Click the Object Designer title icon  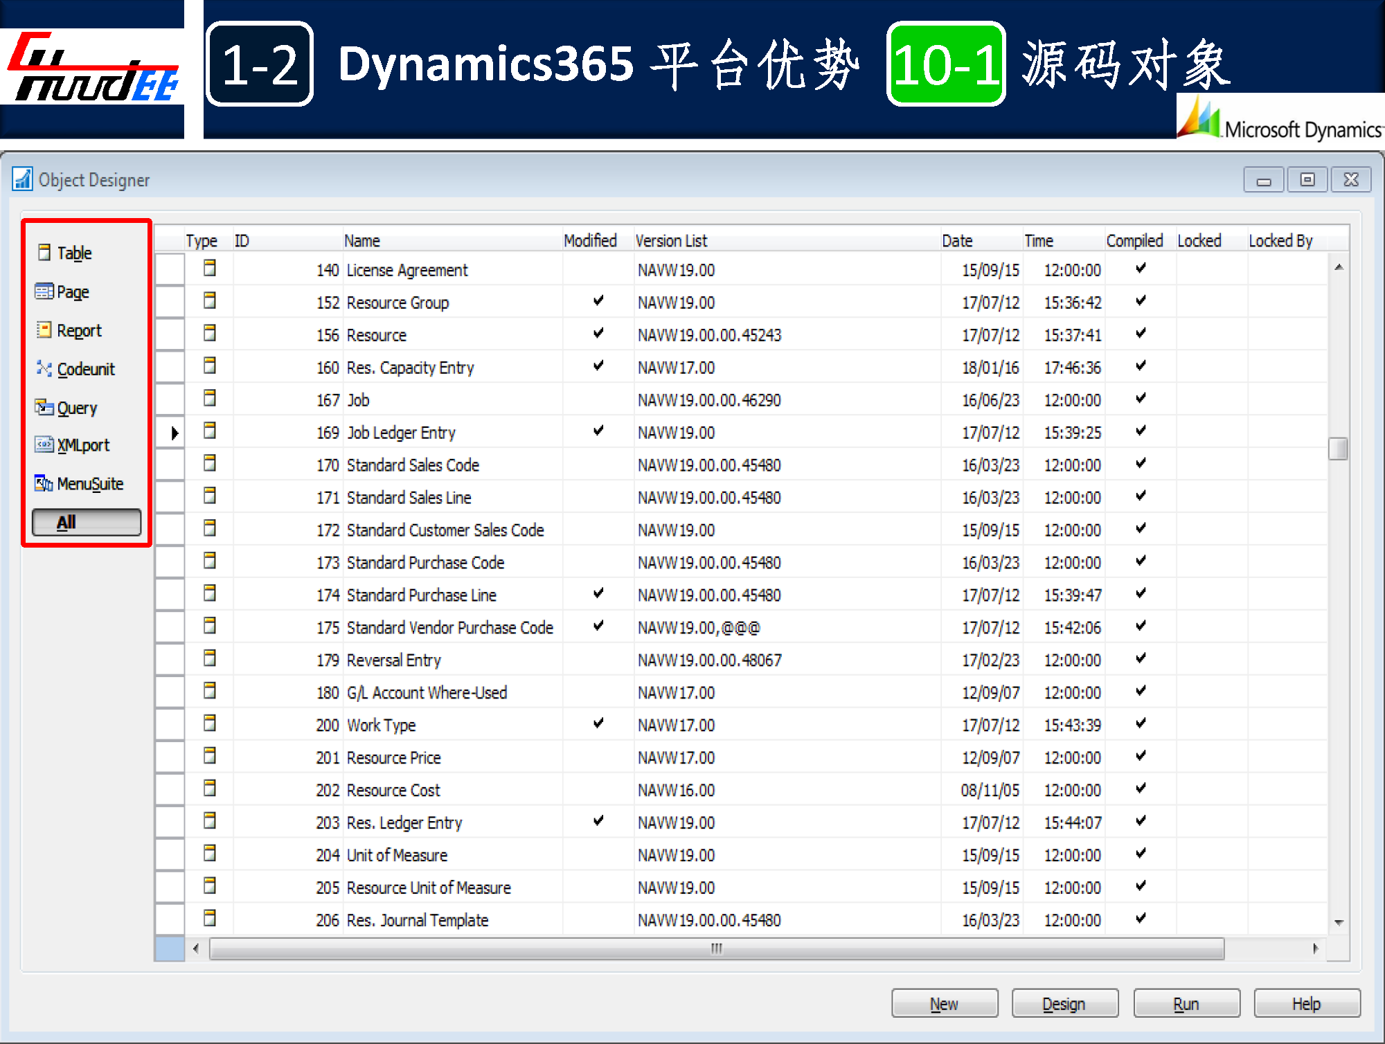pyautogui.click(x=23, y=179)
